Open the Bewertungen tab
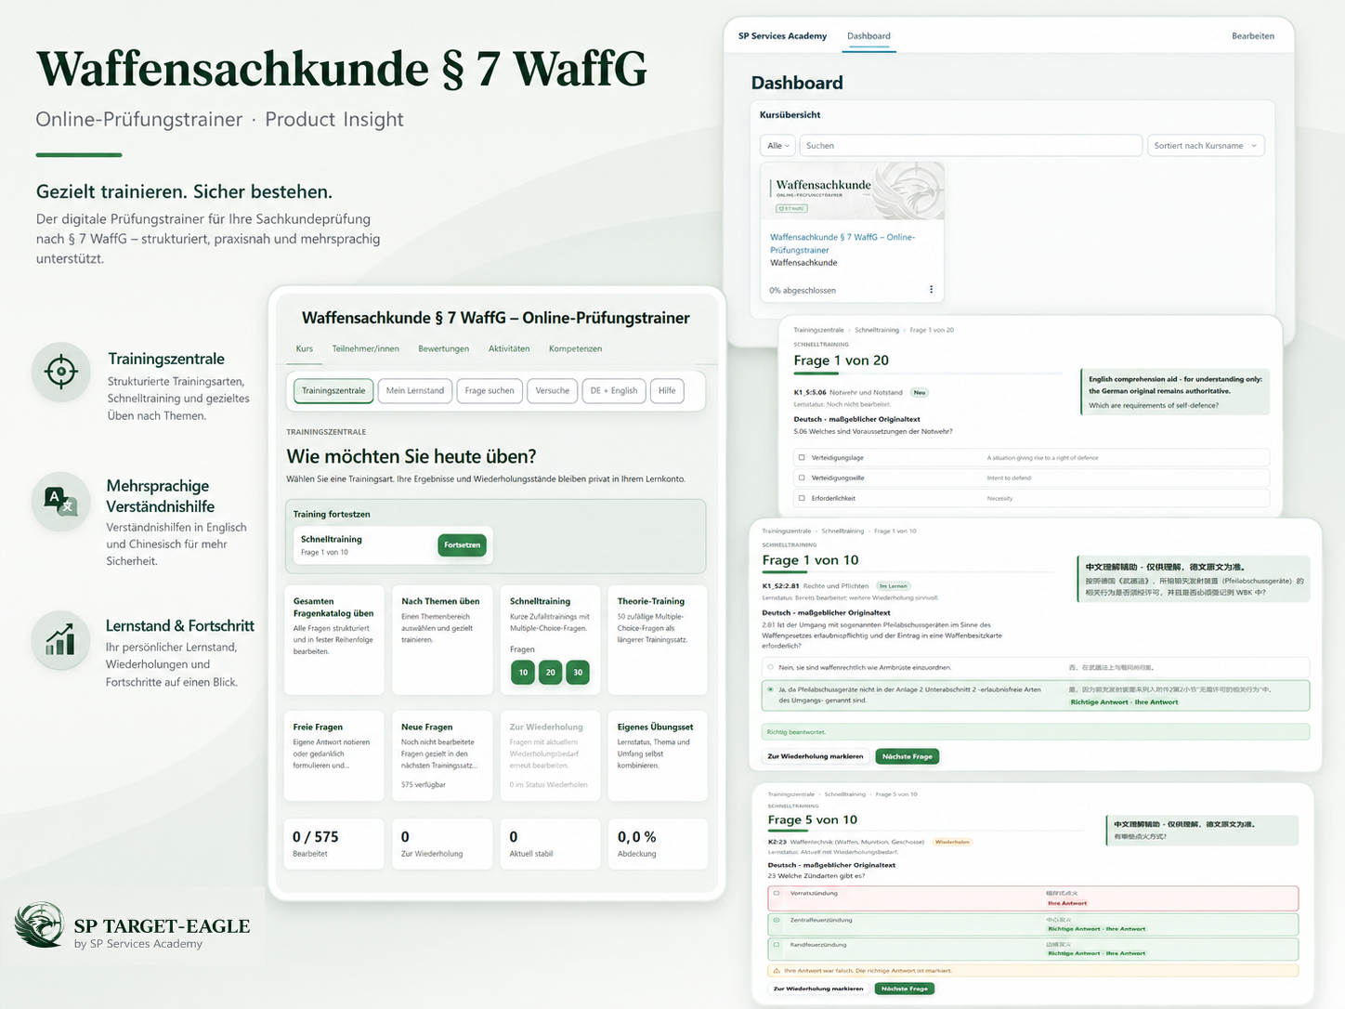The image size is (1345, 1009). pos(443,348)
